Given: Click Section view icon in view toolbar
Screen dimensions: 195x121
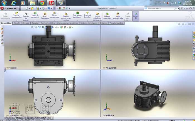Looking at the screenshot, I should [43, 27].
